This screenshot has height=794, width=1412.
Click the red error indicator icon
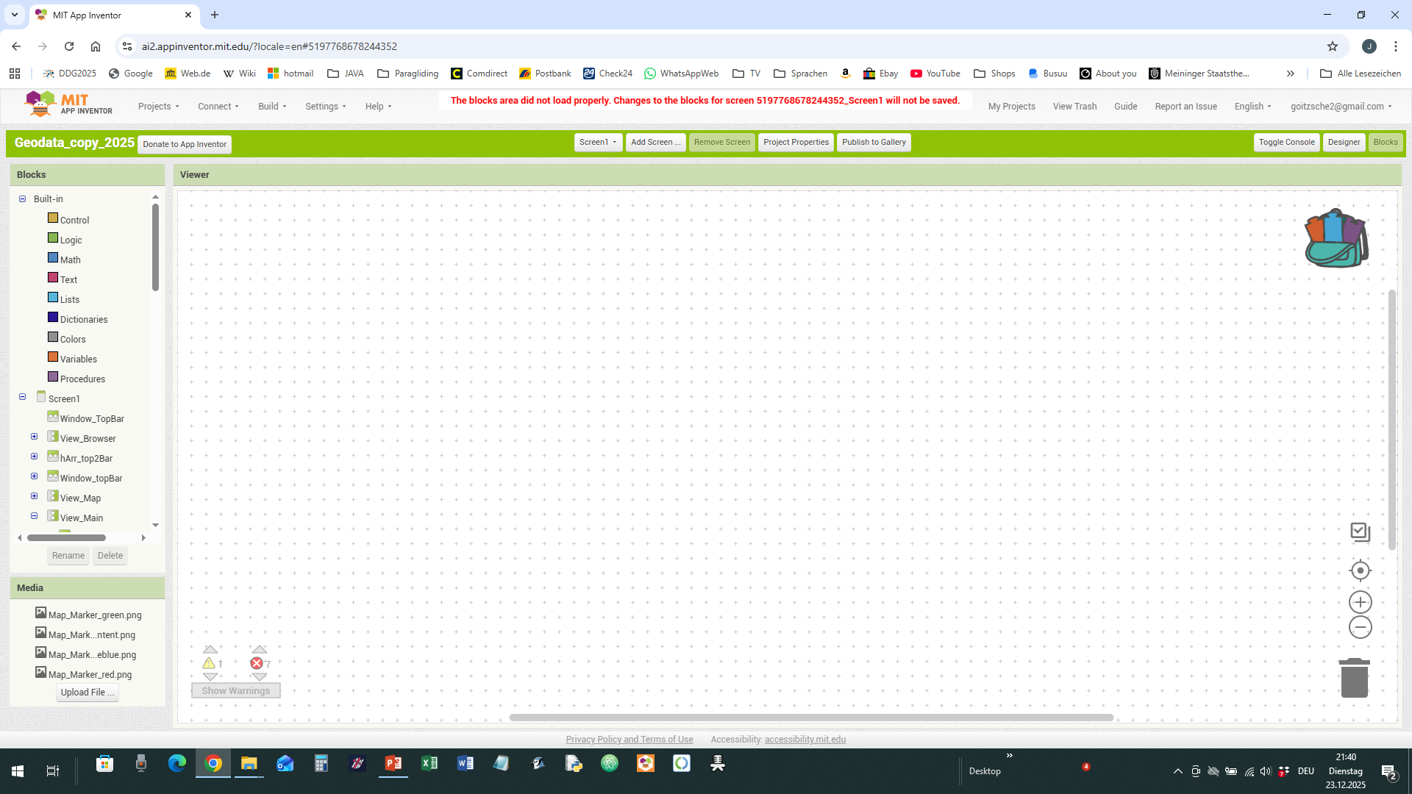257,663
